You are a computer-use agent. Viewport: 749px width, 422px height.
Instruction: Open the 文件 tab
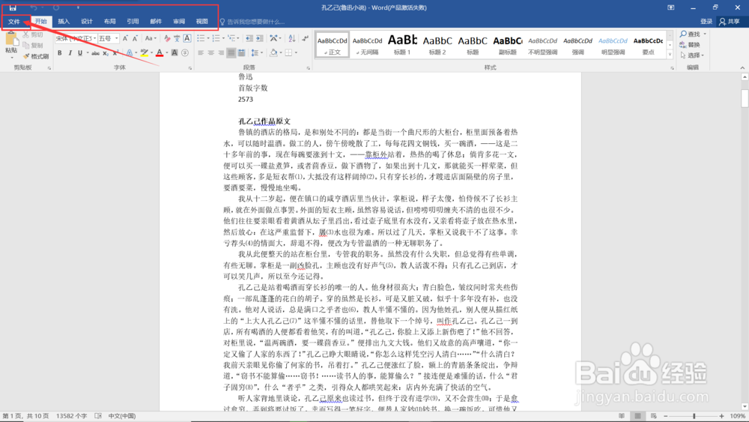click(13, 22)
